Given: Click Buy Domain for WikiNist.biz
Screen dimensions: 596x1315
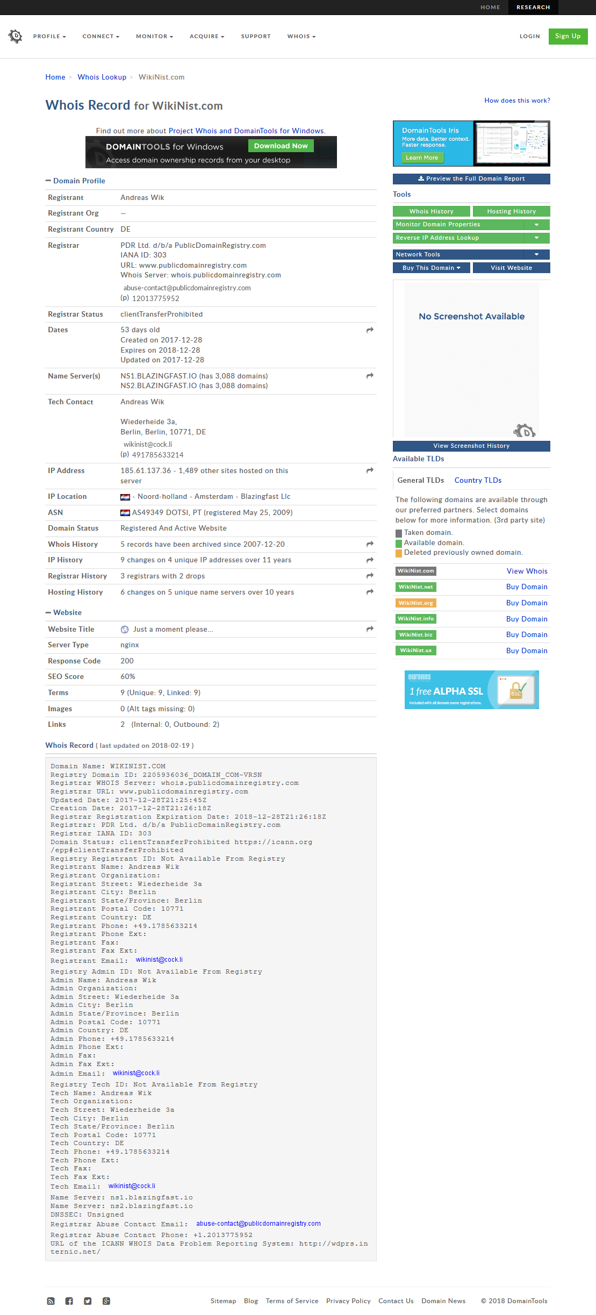Looking at the screenshot, I should (527, 635).
